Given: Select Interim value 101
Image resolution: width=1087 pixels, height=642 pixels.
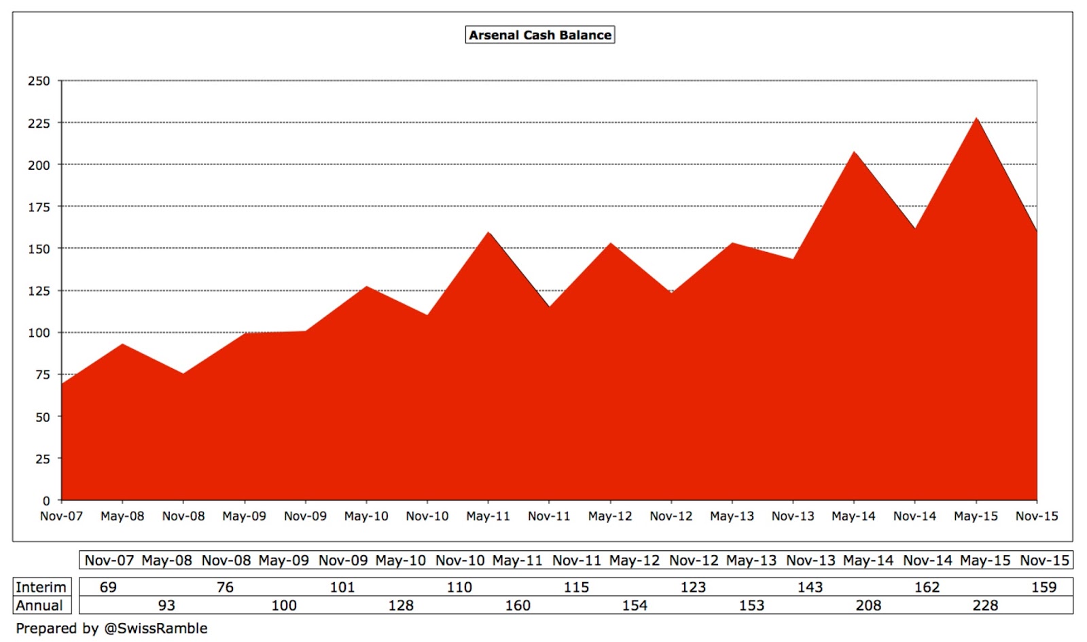Looking at the screenshot, I should click(x=342, y=587).
